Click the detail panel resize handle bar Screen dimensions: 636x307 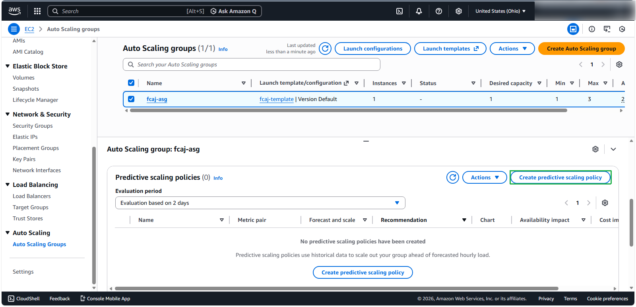[366, 141]
